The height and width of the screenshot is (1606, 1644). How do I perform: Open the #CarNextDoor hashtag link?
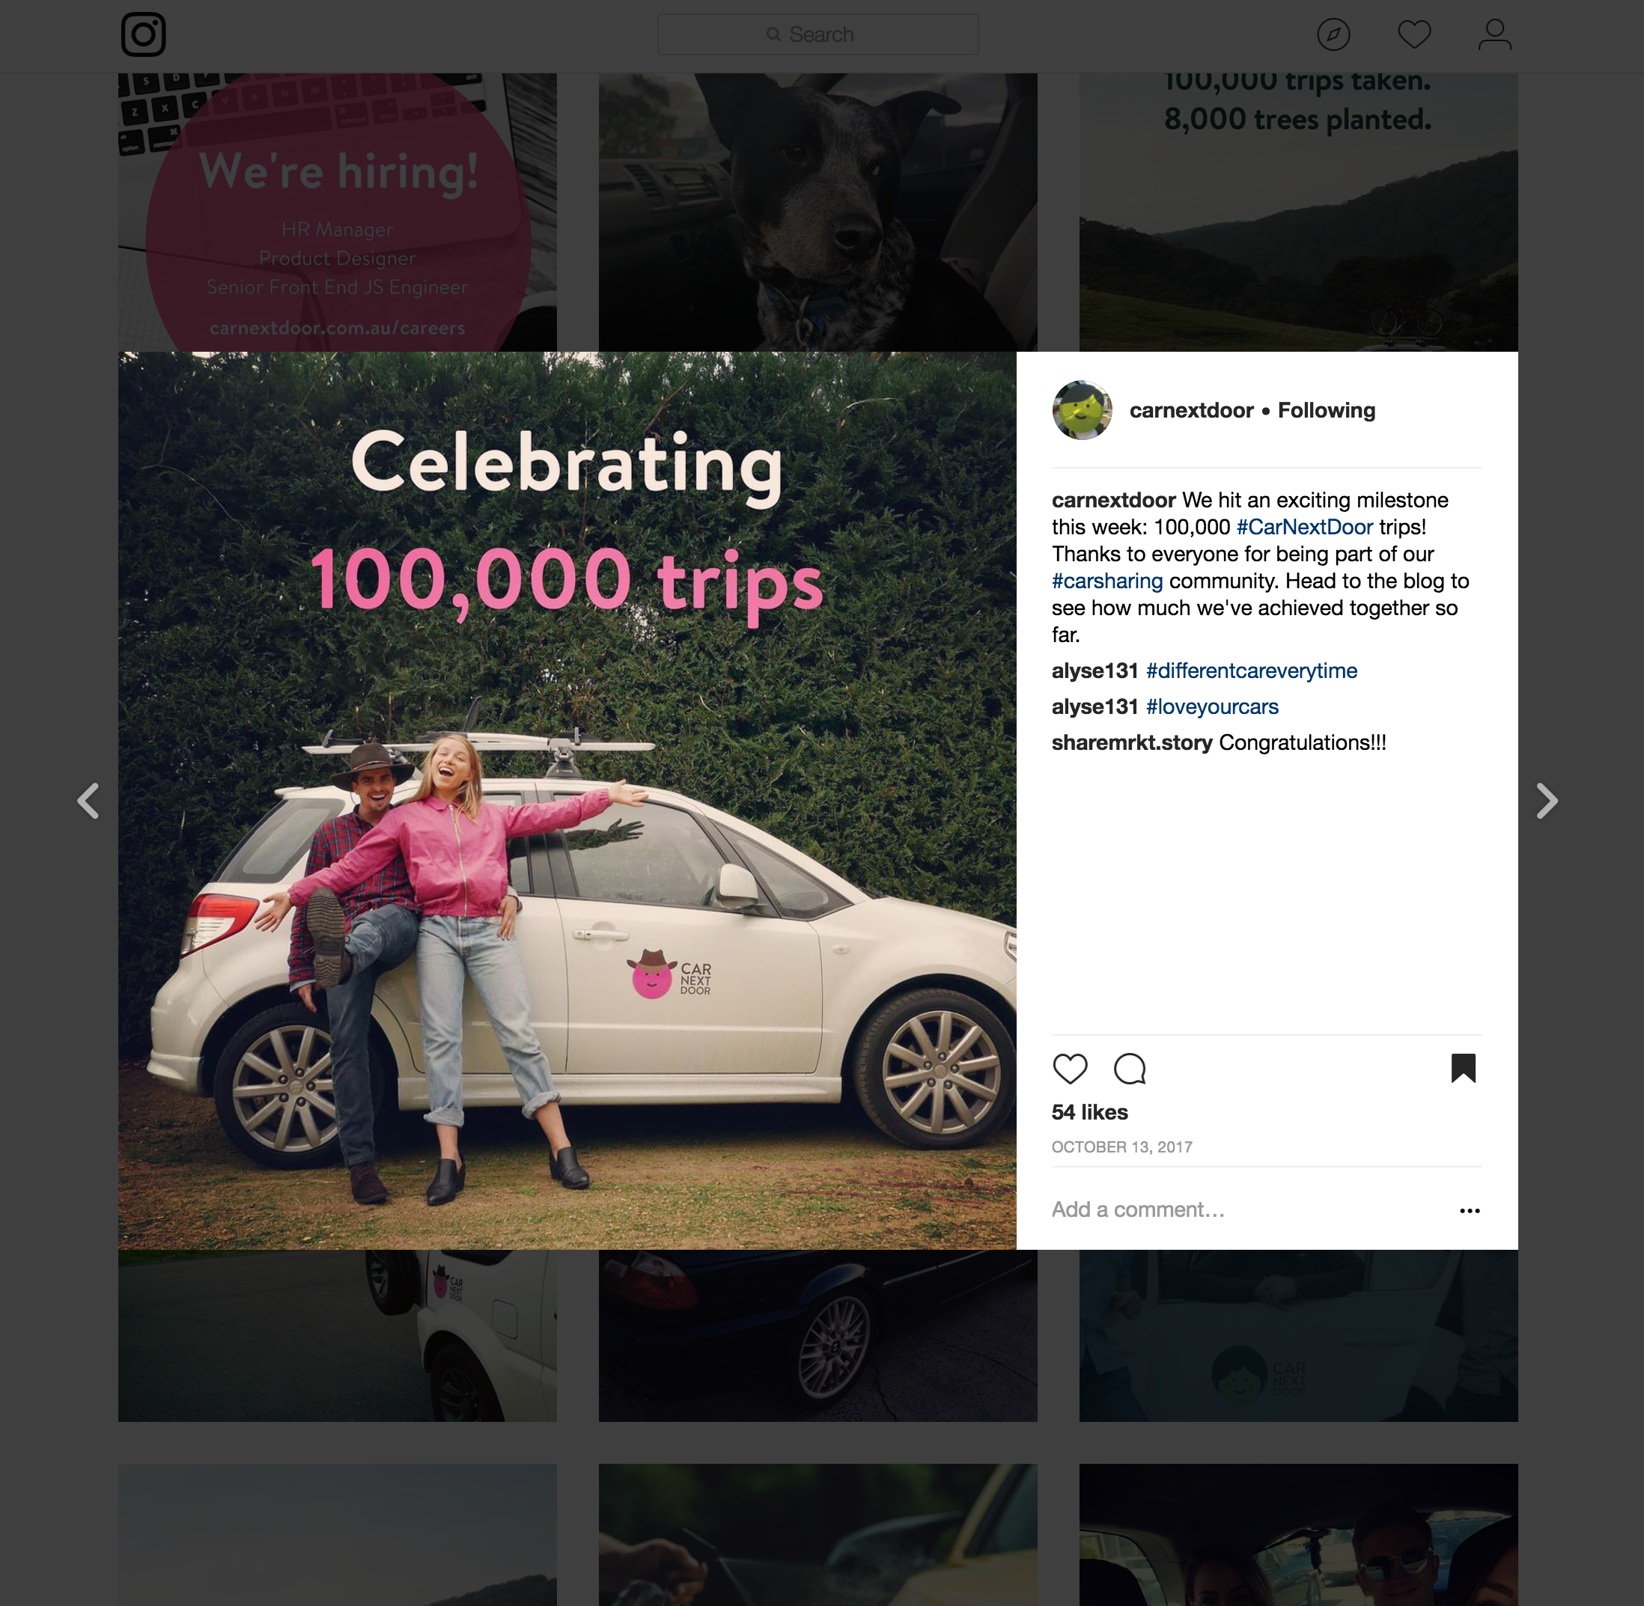(x=1305, y=527)
